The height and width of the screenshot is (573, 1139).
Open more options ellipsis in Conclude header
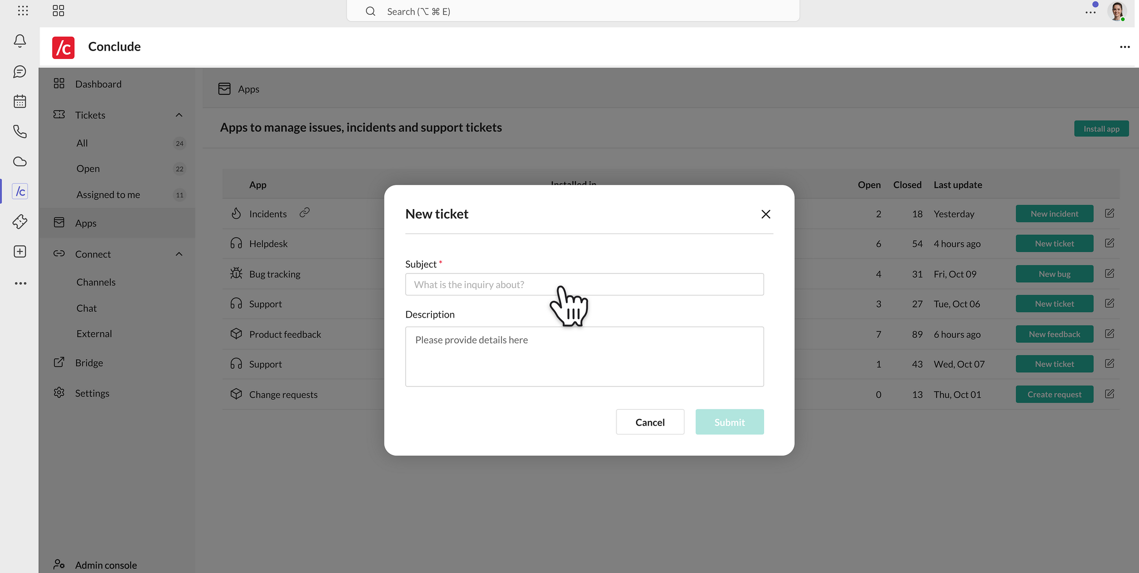[1125, 47]
